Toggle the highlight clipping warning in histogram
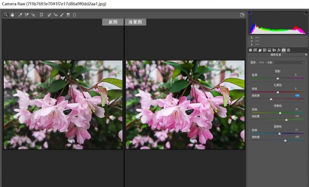Image resolution: width=309 pixels, height=187 pixels. [x=305, y=13]
